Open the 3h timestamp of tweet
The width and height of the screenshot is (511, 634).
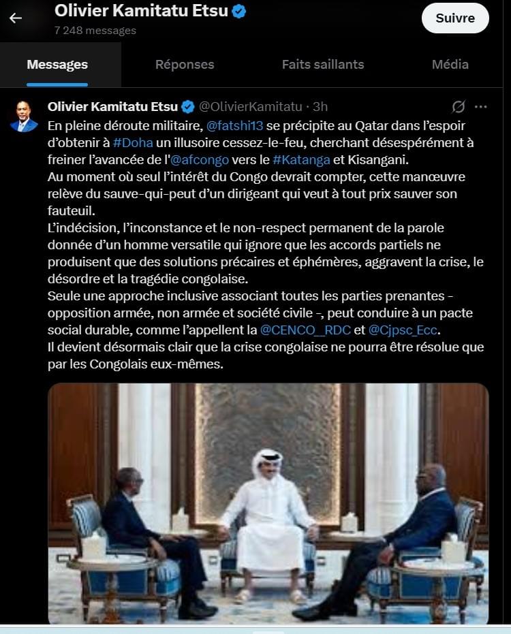click(x=320, y=107)
